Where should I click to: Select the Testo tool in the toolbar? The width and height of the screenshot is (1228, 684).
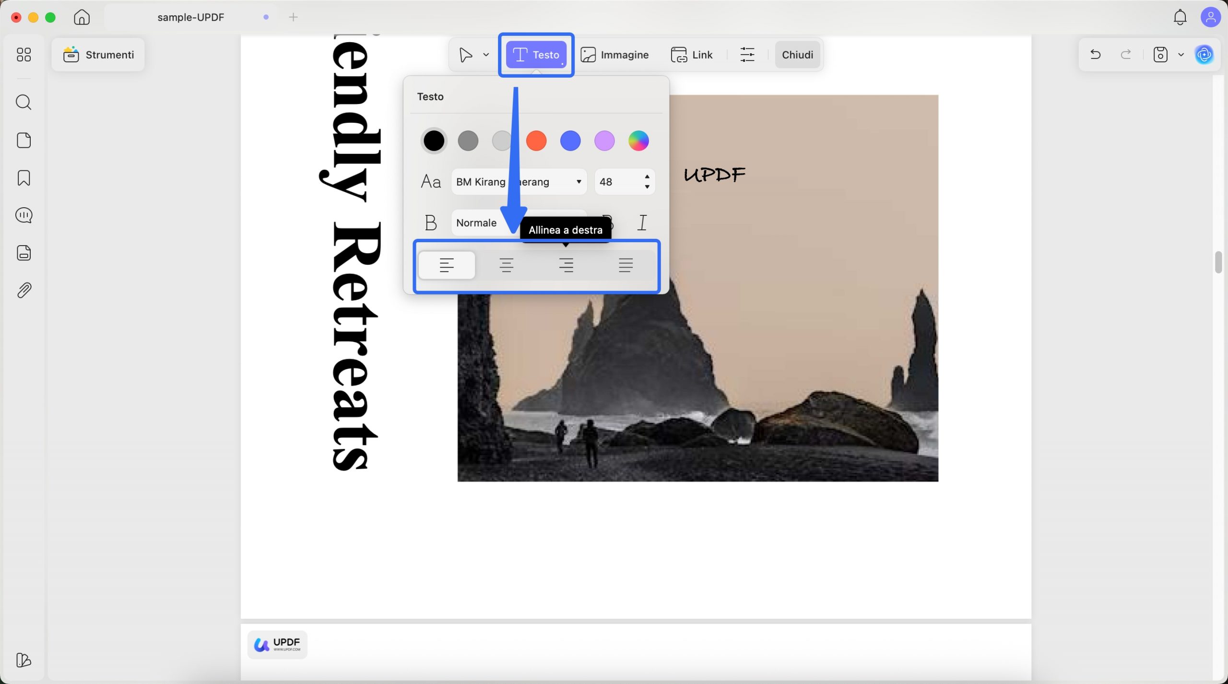tap(536, 54)
